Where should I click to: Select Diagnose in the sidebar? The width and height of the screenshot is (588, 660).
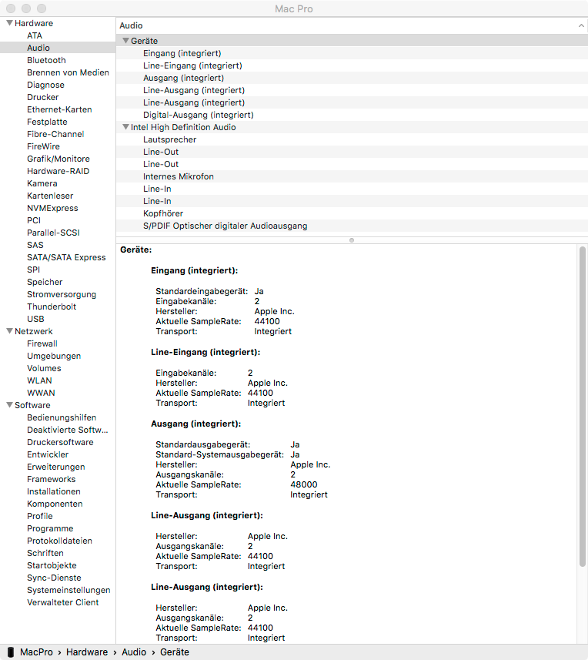click(x=45, y=85)
